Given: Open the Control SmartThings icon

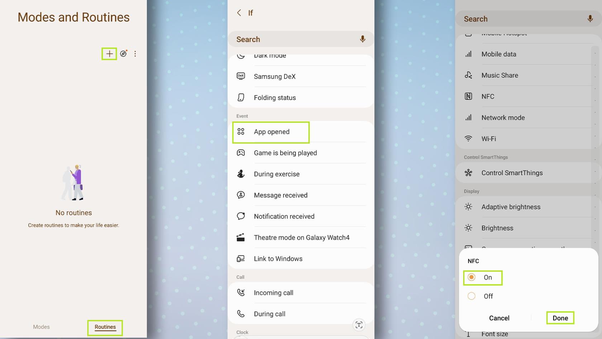Looking at the screenshot, I should (x=468, y=173).
